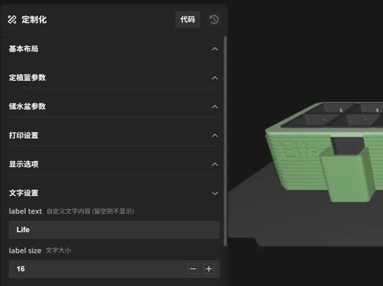Expand the 定植篮参数 section chevron
383x286 pixels.
[x=215, y=78]
